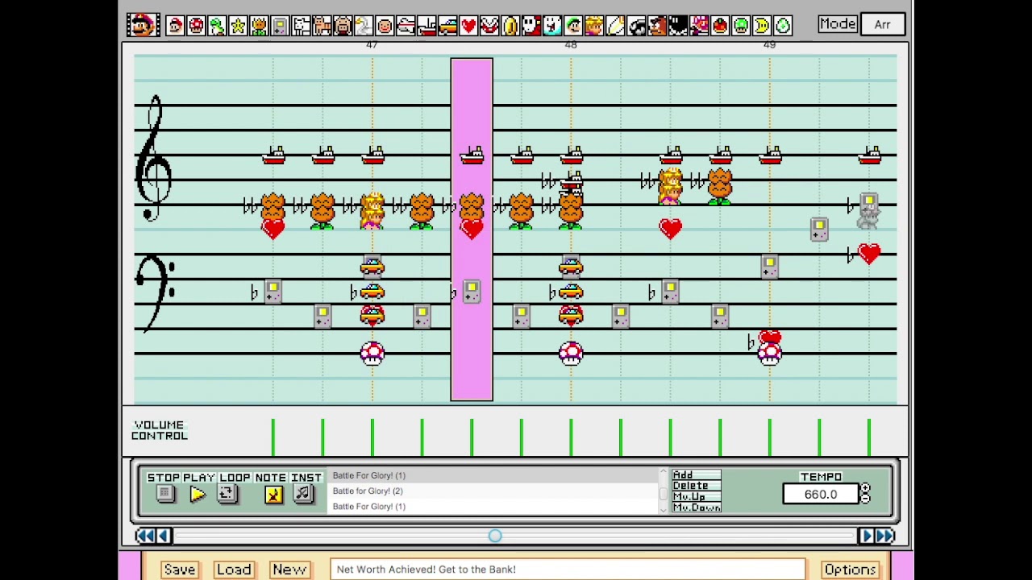Toggle the Loop button
The width and height of the screenshot is (1032, 580).
[227, 494]
